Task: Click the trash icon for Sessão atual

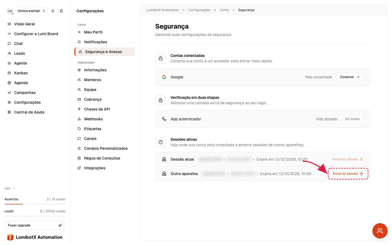Action: pyautogui.click(x=362, y=159)
